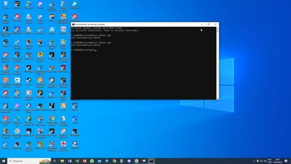Select the Microsoft Edge desktop shortcut
Screen dimensions: 291x164
click(17, 120)
